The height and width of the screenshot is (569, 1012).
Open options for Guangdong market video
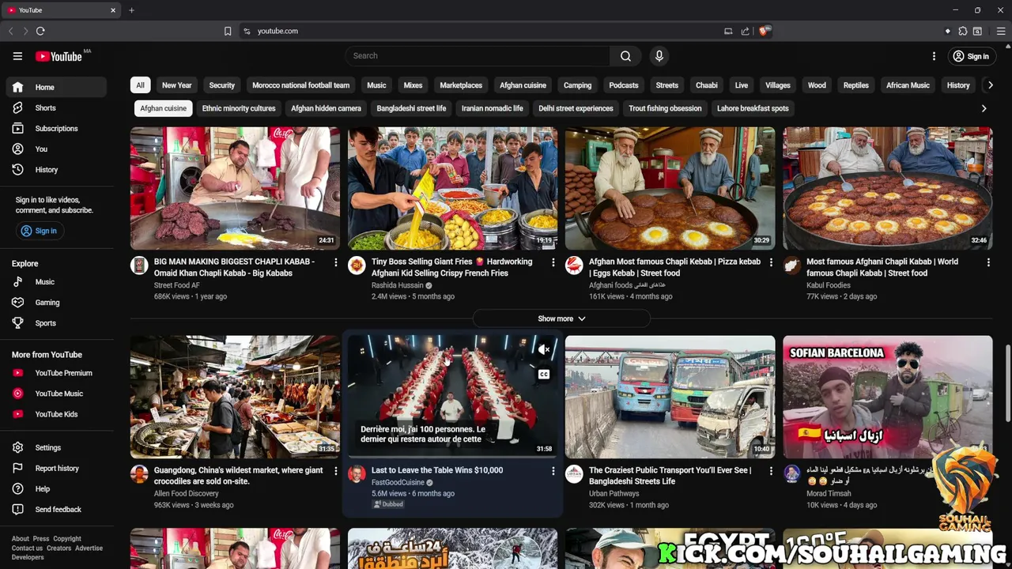click(335, 471)
